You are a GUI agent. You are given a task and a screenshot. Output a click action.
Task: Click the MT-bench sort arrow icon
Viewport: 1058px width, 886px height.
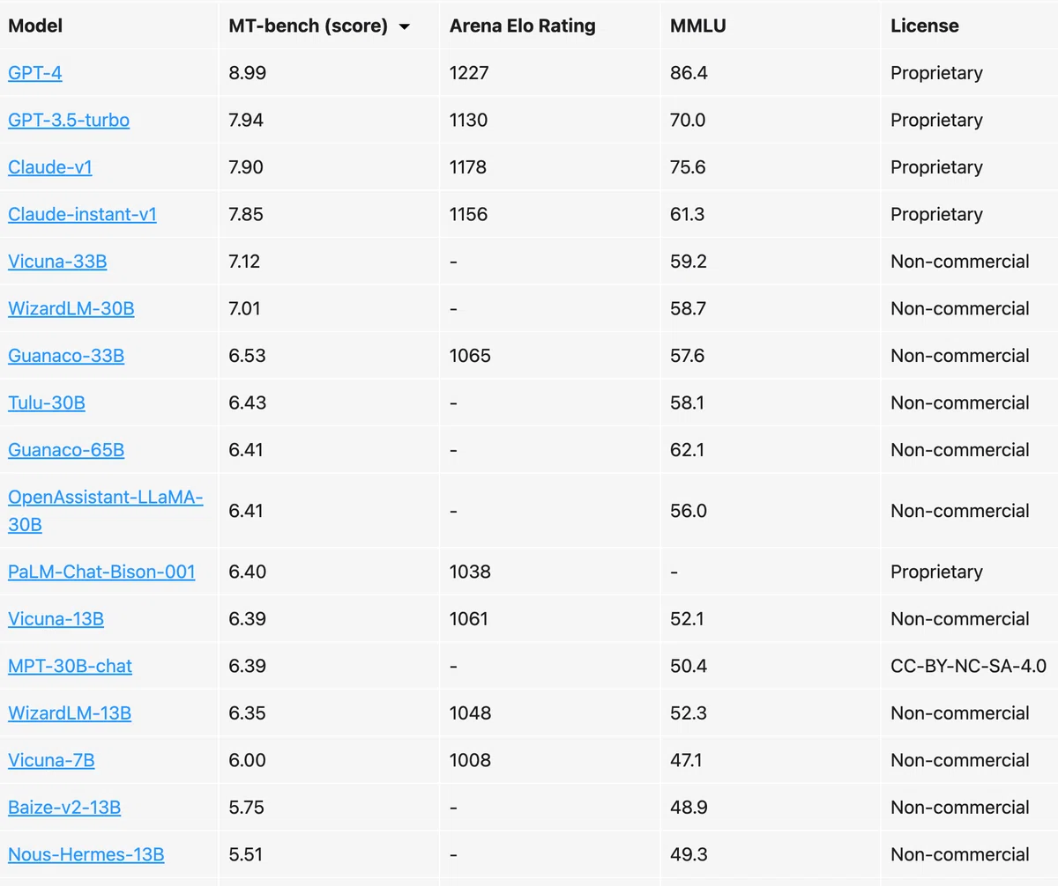[405, 27]
